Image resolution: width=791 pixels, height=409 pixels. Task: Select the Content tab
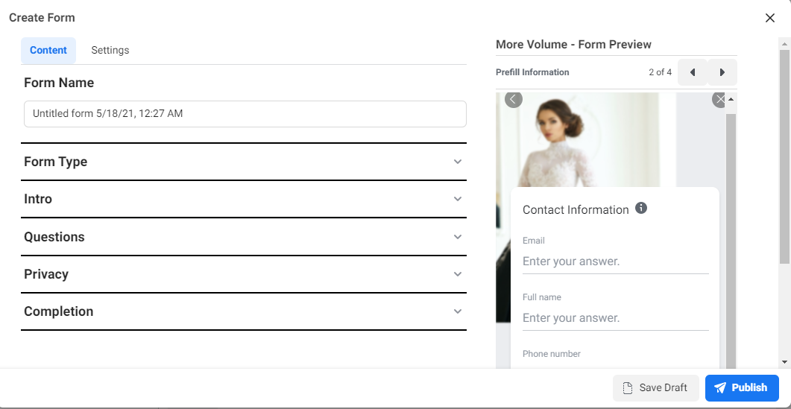(x=48, y=50)
